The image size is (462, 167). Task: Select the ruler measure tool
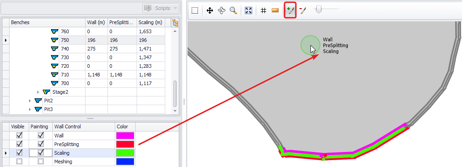(275, 10)
